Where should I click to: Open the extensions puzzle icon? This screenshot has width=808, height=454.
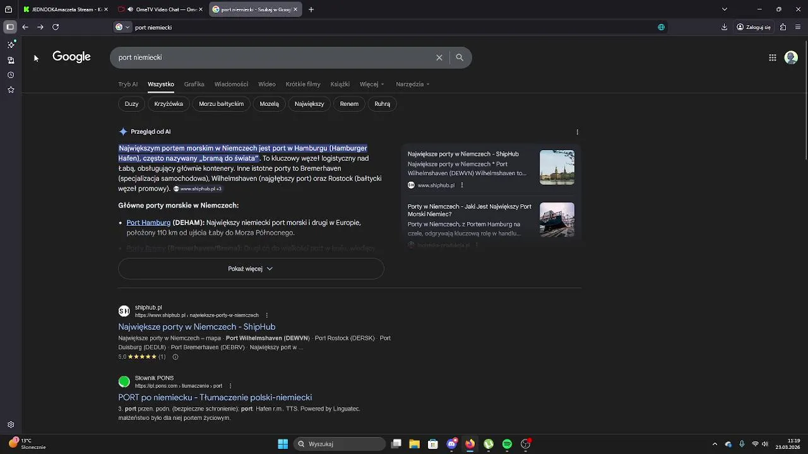pyautogui.click(x=783, y=27)
